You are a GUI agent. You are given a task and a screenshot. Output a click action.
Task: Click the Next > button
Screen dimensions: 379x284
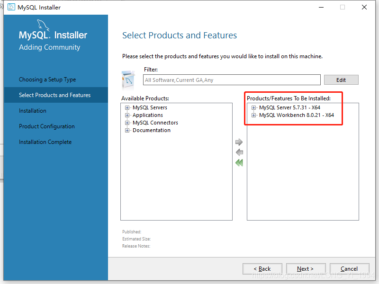pos(306,269)
